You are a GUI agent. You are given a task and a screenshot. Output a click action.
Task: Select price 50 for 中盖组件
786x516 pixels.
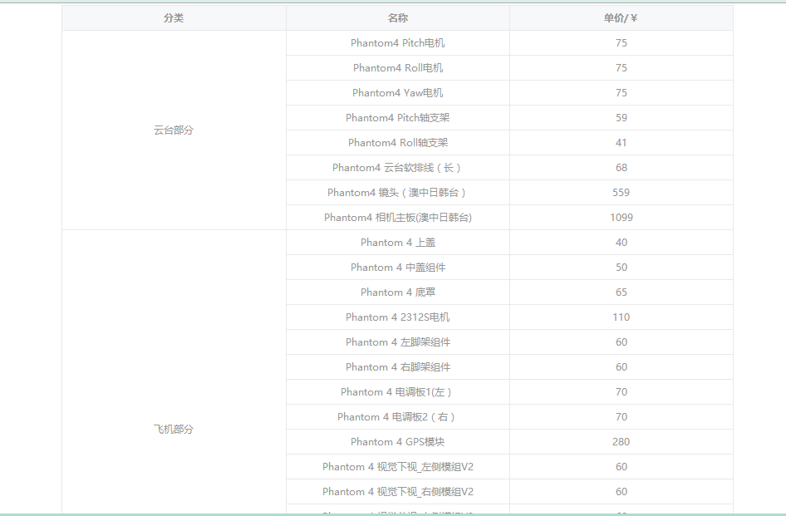621,268
